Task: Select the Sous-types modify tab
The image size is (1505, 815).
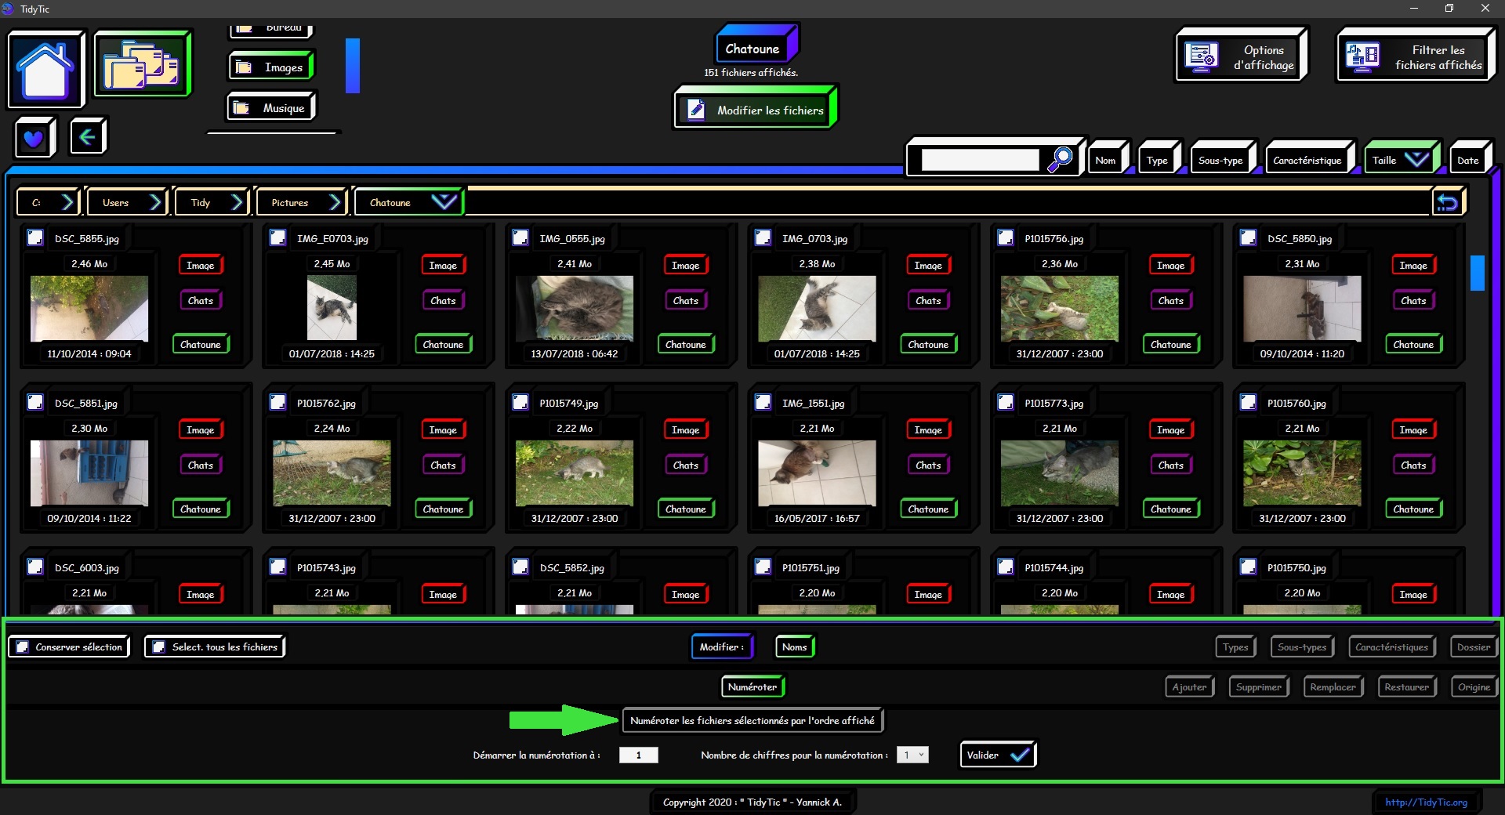Action: pyautogui.click(x=1303, y=647)
